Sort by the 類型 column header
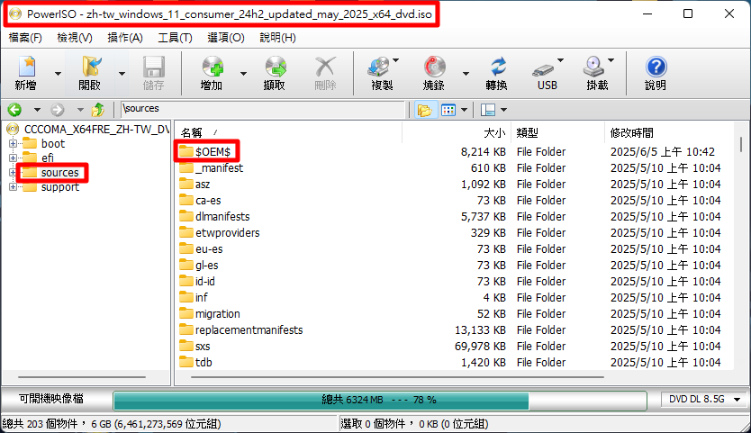Image resolution: width=751 pixels, height=433 pixels. (x=557, y=132)
